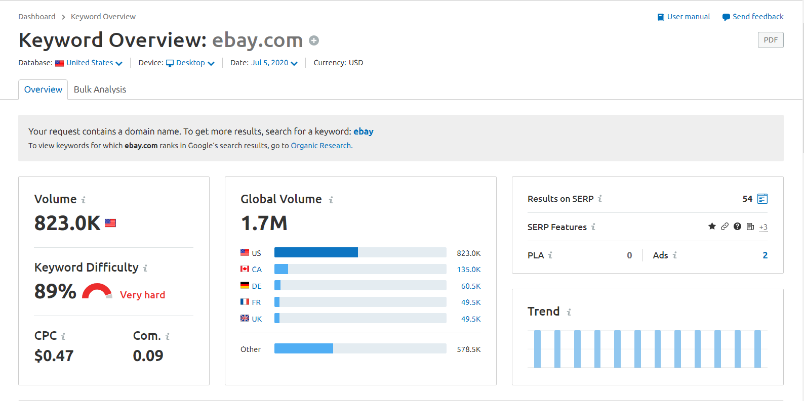804x401 pixels.
Task: Click the Currency: USD label
Action: tap(338, 63)
